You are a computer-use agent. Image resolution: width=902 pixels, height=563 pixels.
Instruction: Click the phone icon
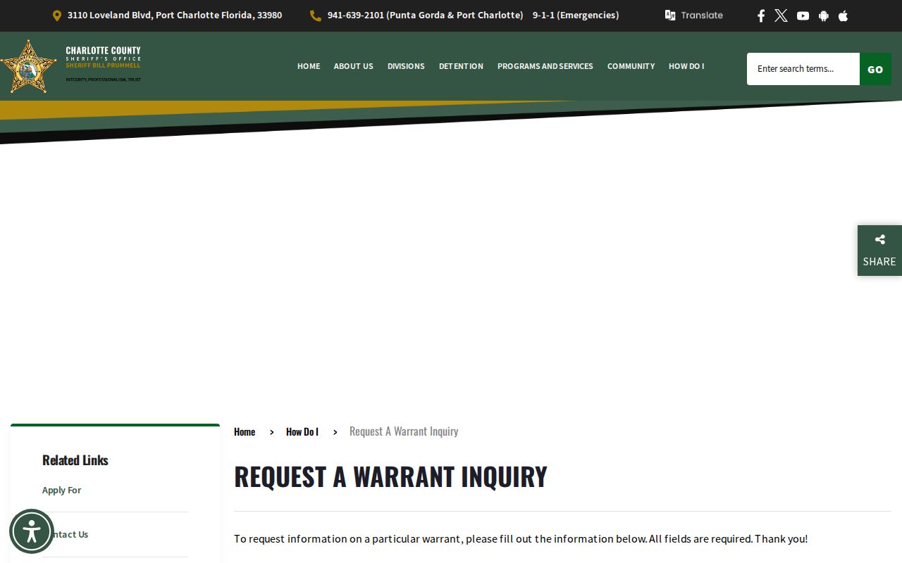tap(316, 15)
